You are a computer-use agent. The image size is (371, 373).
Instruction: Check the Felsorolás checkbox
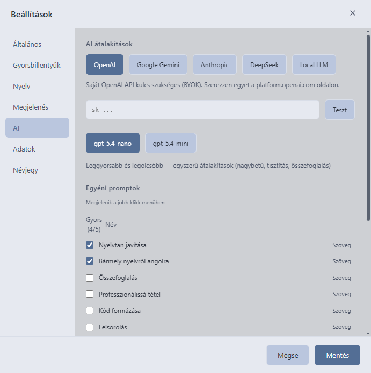(x=90, y=327)
